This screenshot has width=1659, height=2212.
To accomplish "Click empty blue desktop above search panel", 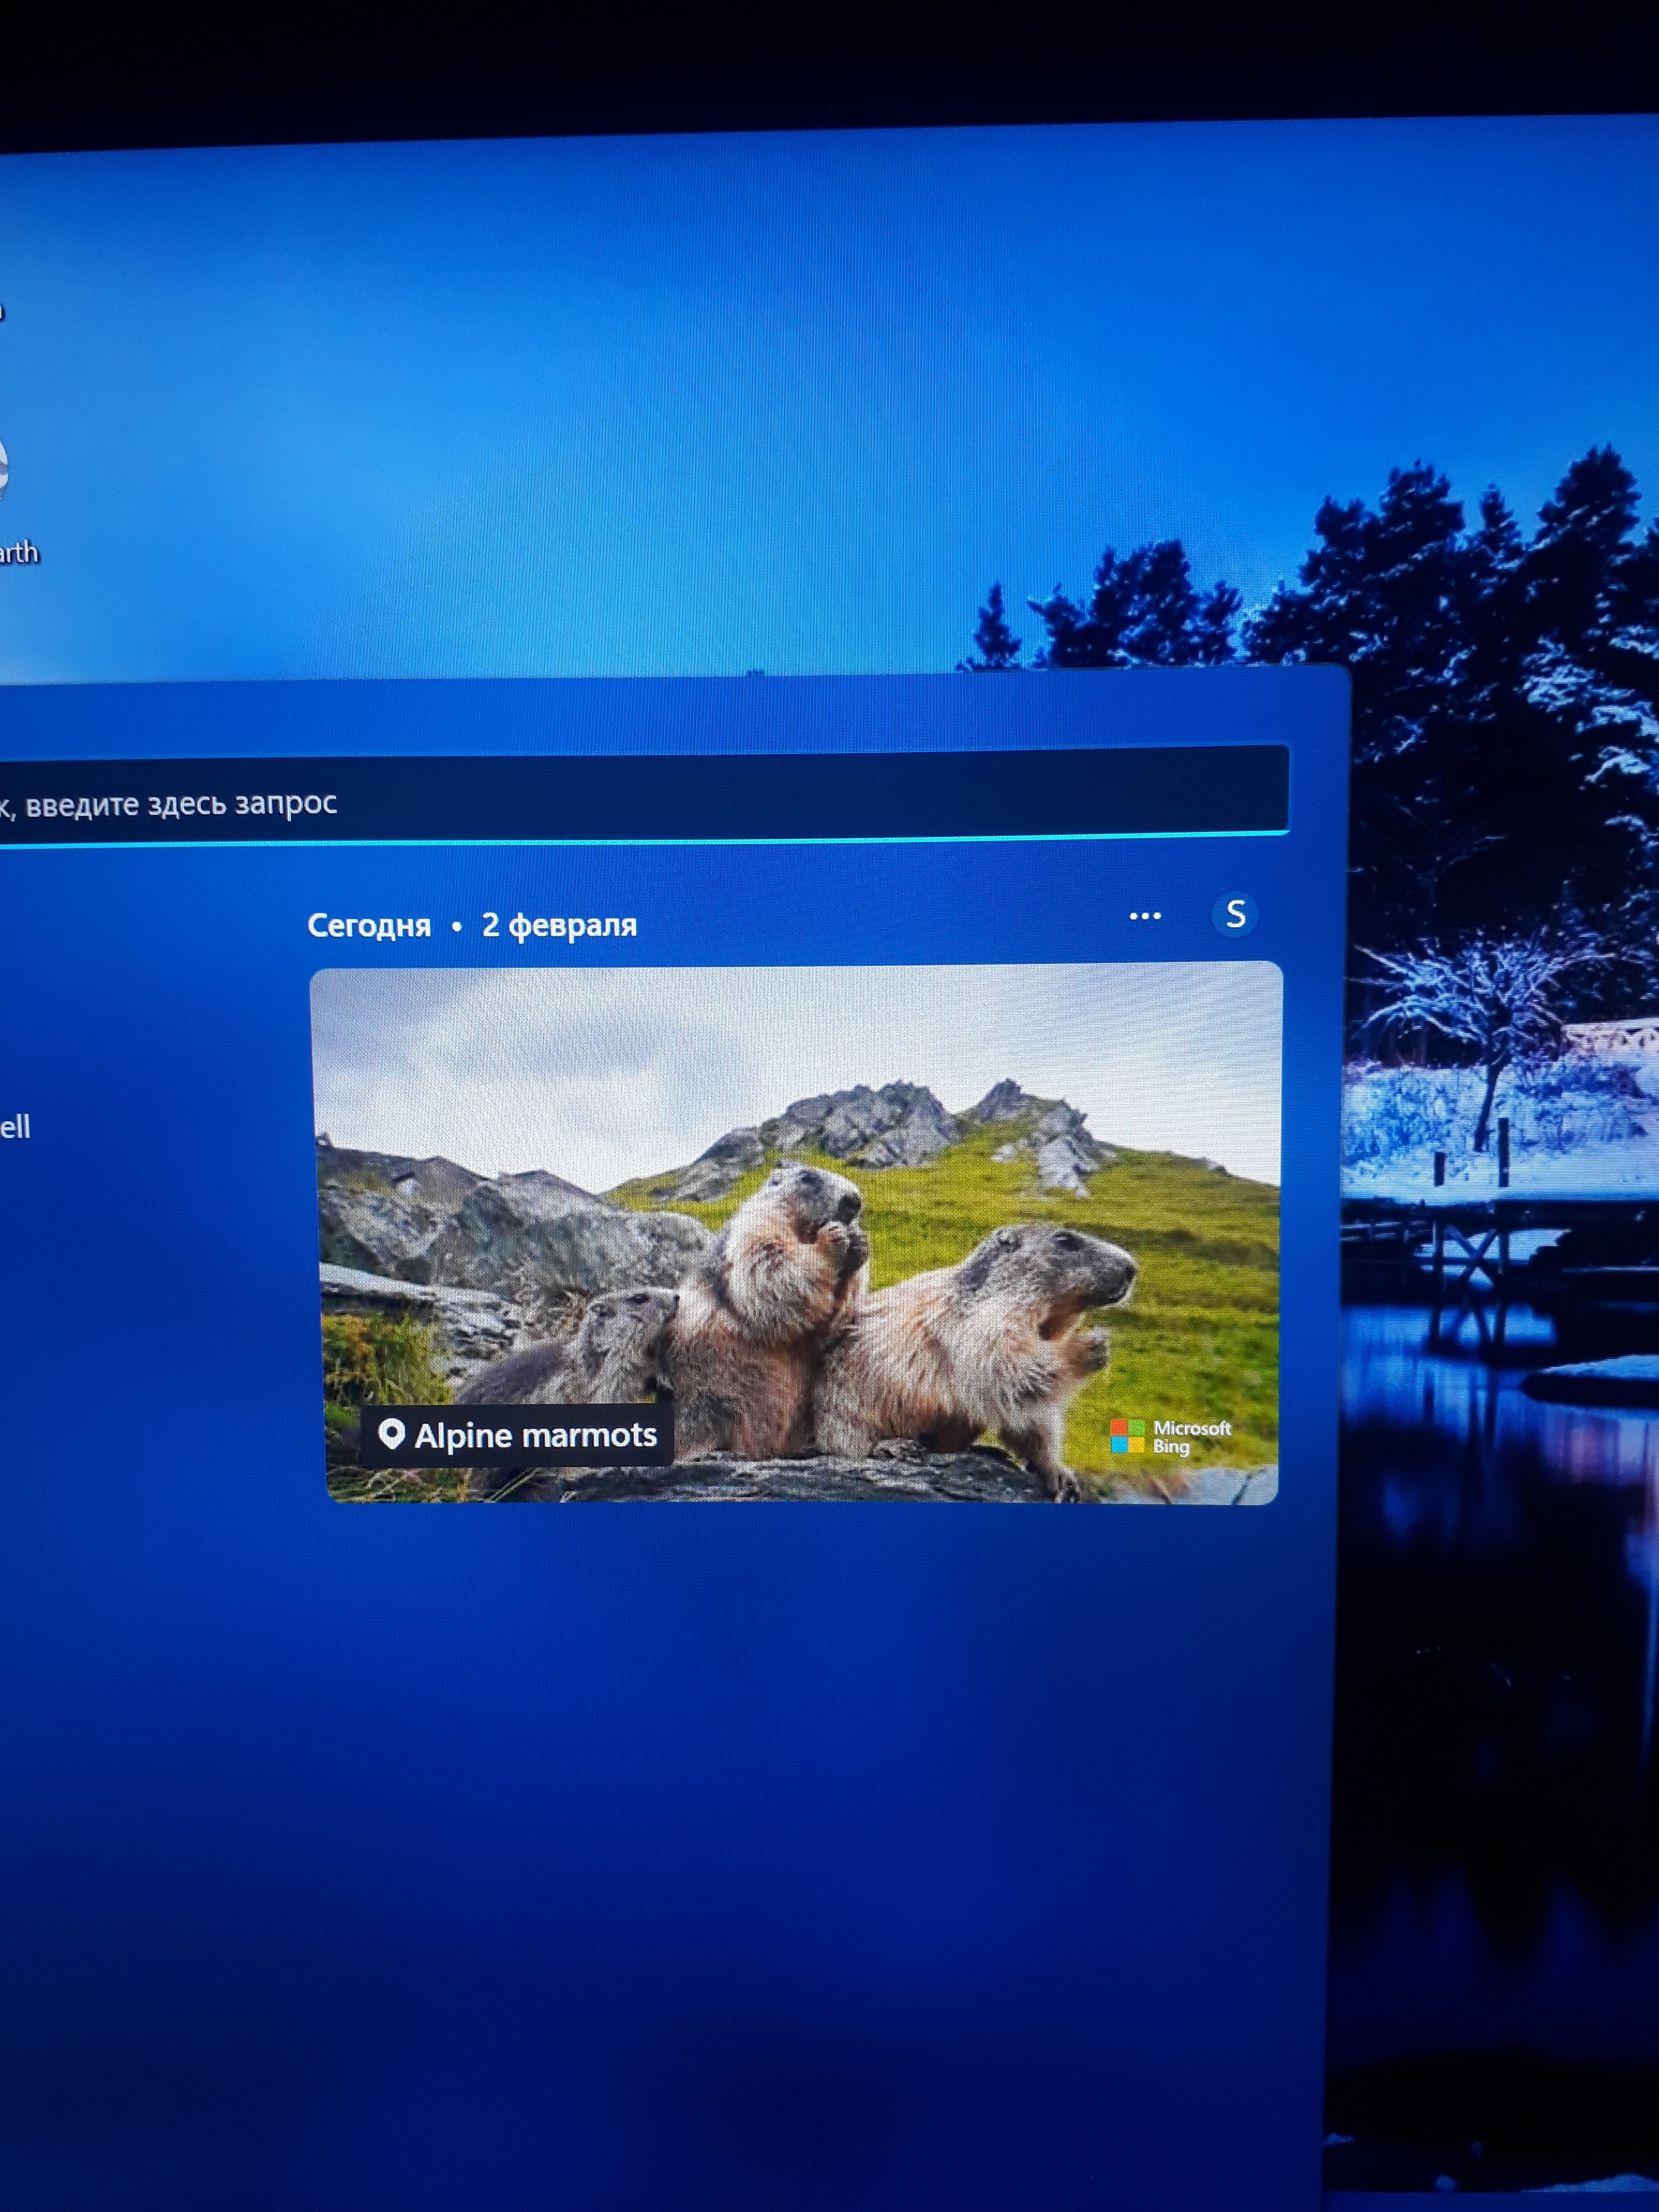I will pyautogui.click(x=600, y=400).
